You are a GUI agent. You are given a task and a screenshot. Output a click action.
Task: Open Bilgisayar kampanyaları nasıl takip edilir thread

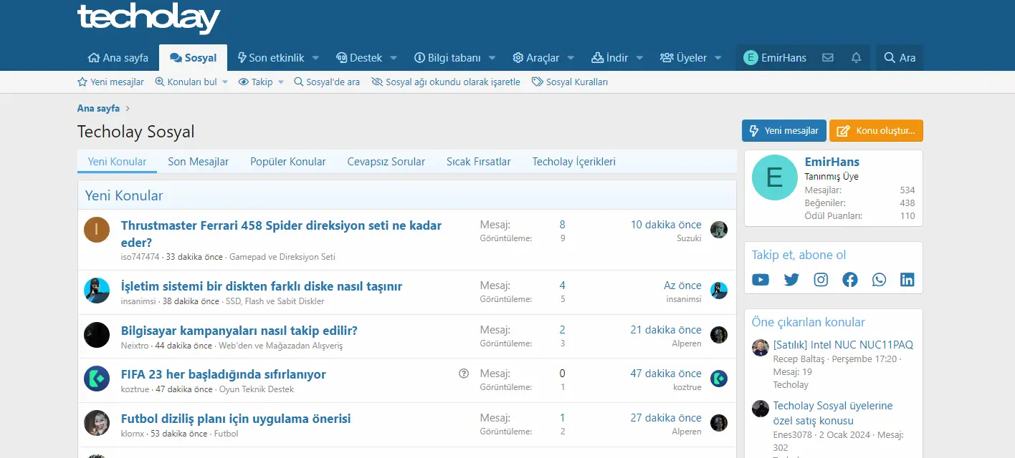click(x=239, y=331)
